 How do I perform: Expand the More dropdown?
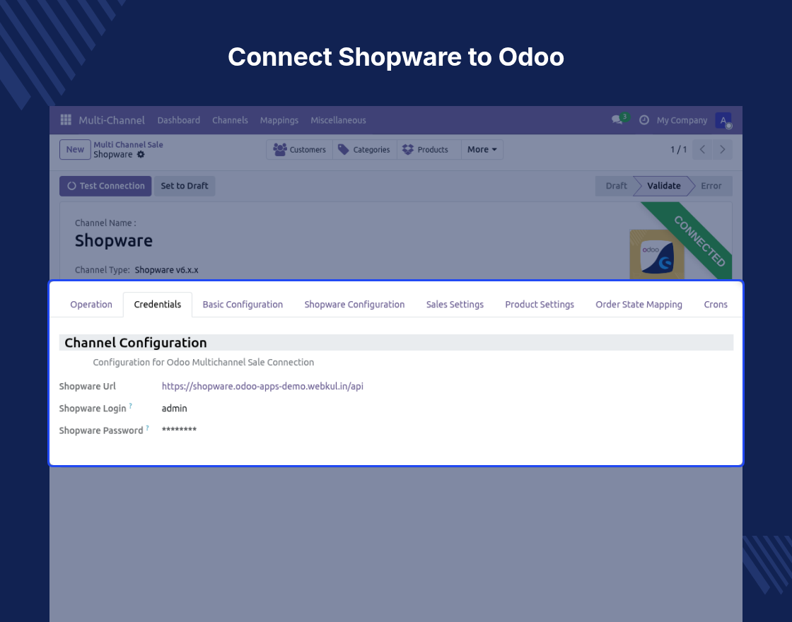pyautogui.click(x=482, y=149)
